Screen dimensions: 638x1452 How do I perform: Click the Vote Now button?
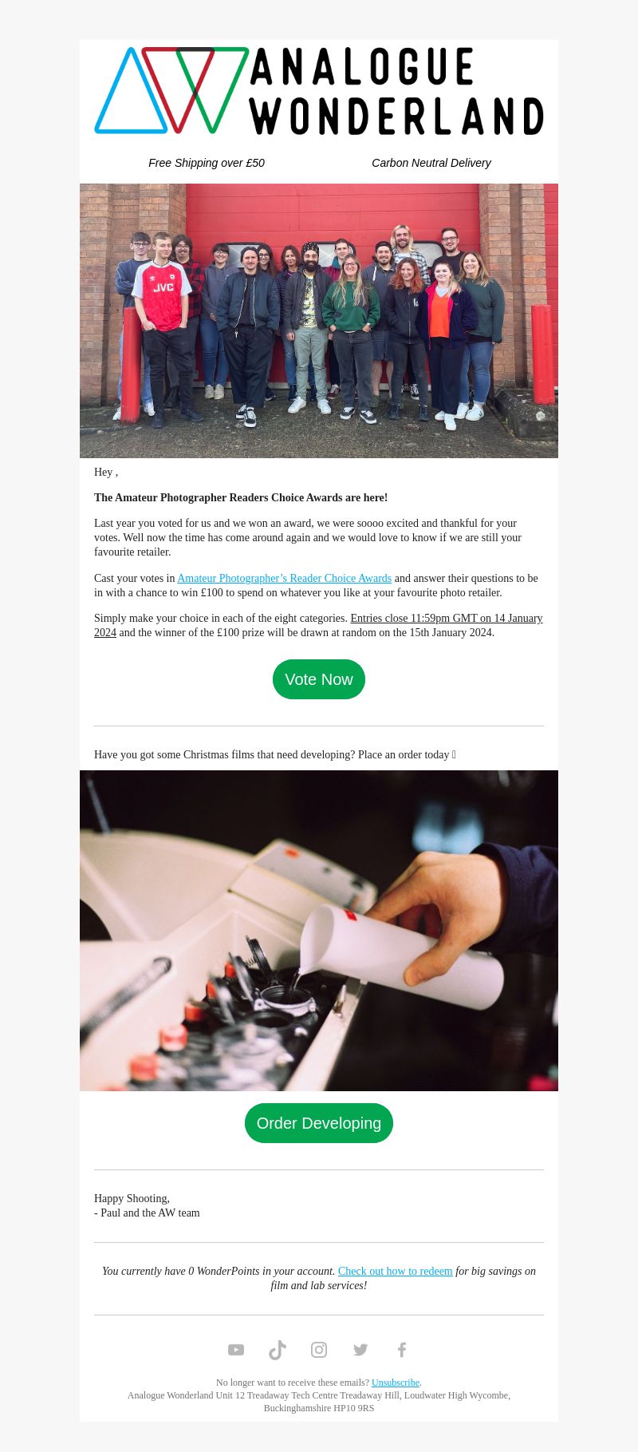point(319,679)
